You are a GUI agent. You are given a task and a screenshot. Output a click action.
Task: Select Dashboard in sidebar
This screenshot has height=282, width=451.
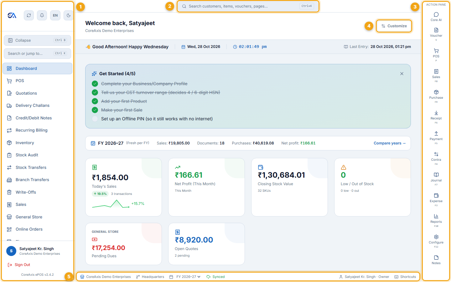coord(37,69)
